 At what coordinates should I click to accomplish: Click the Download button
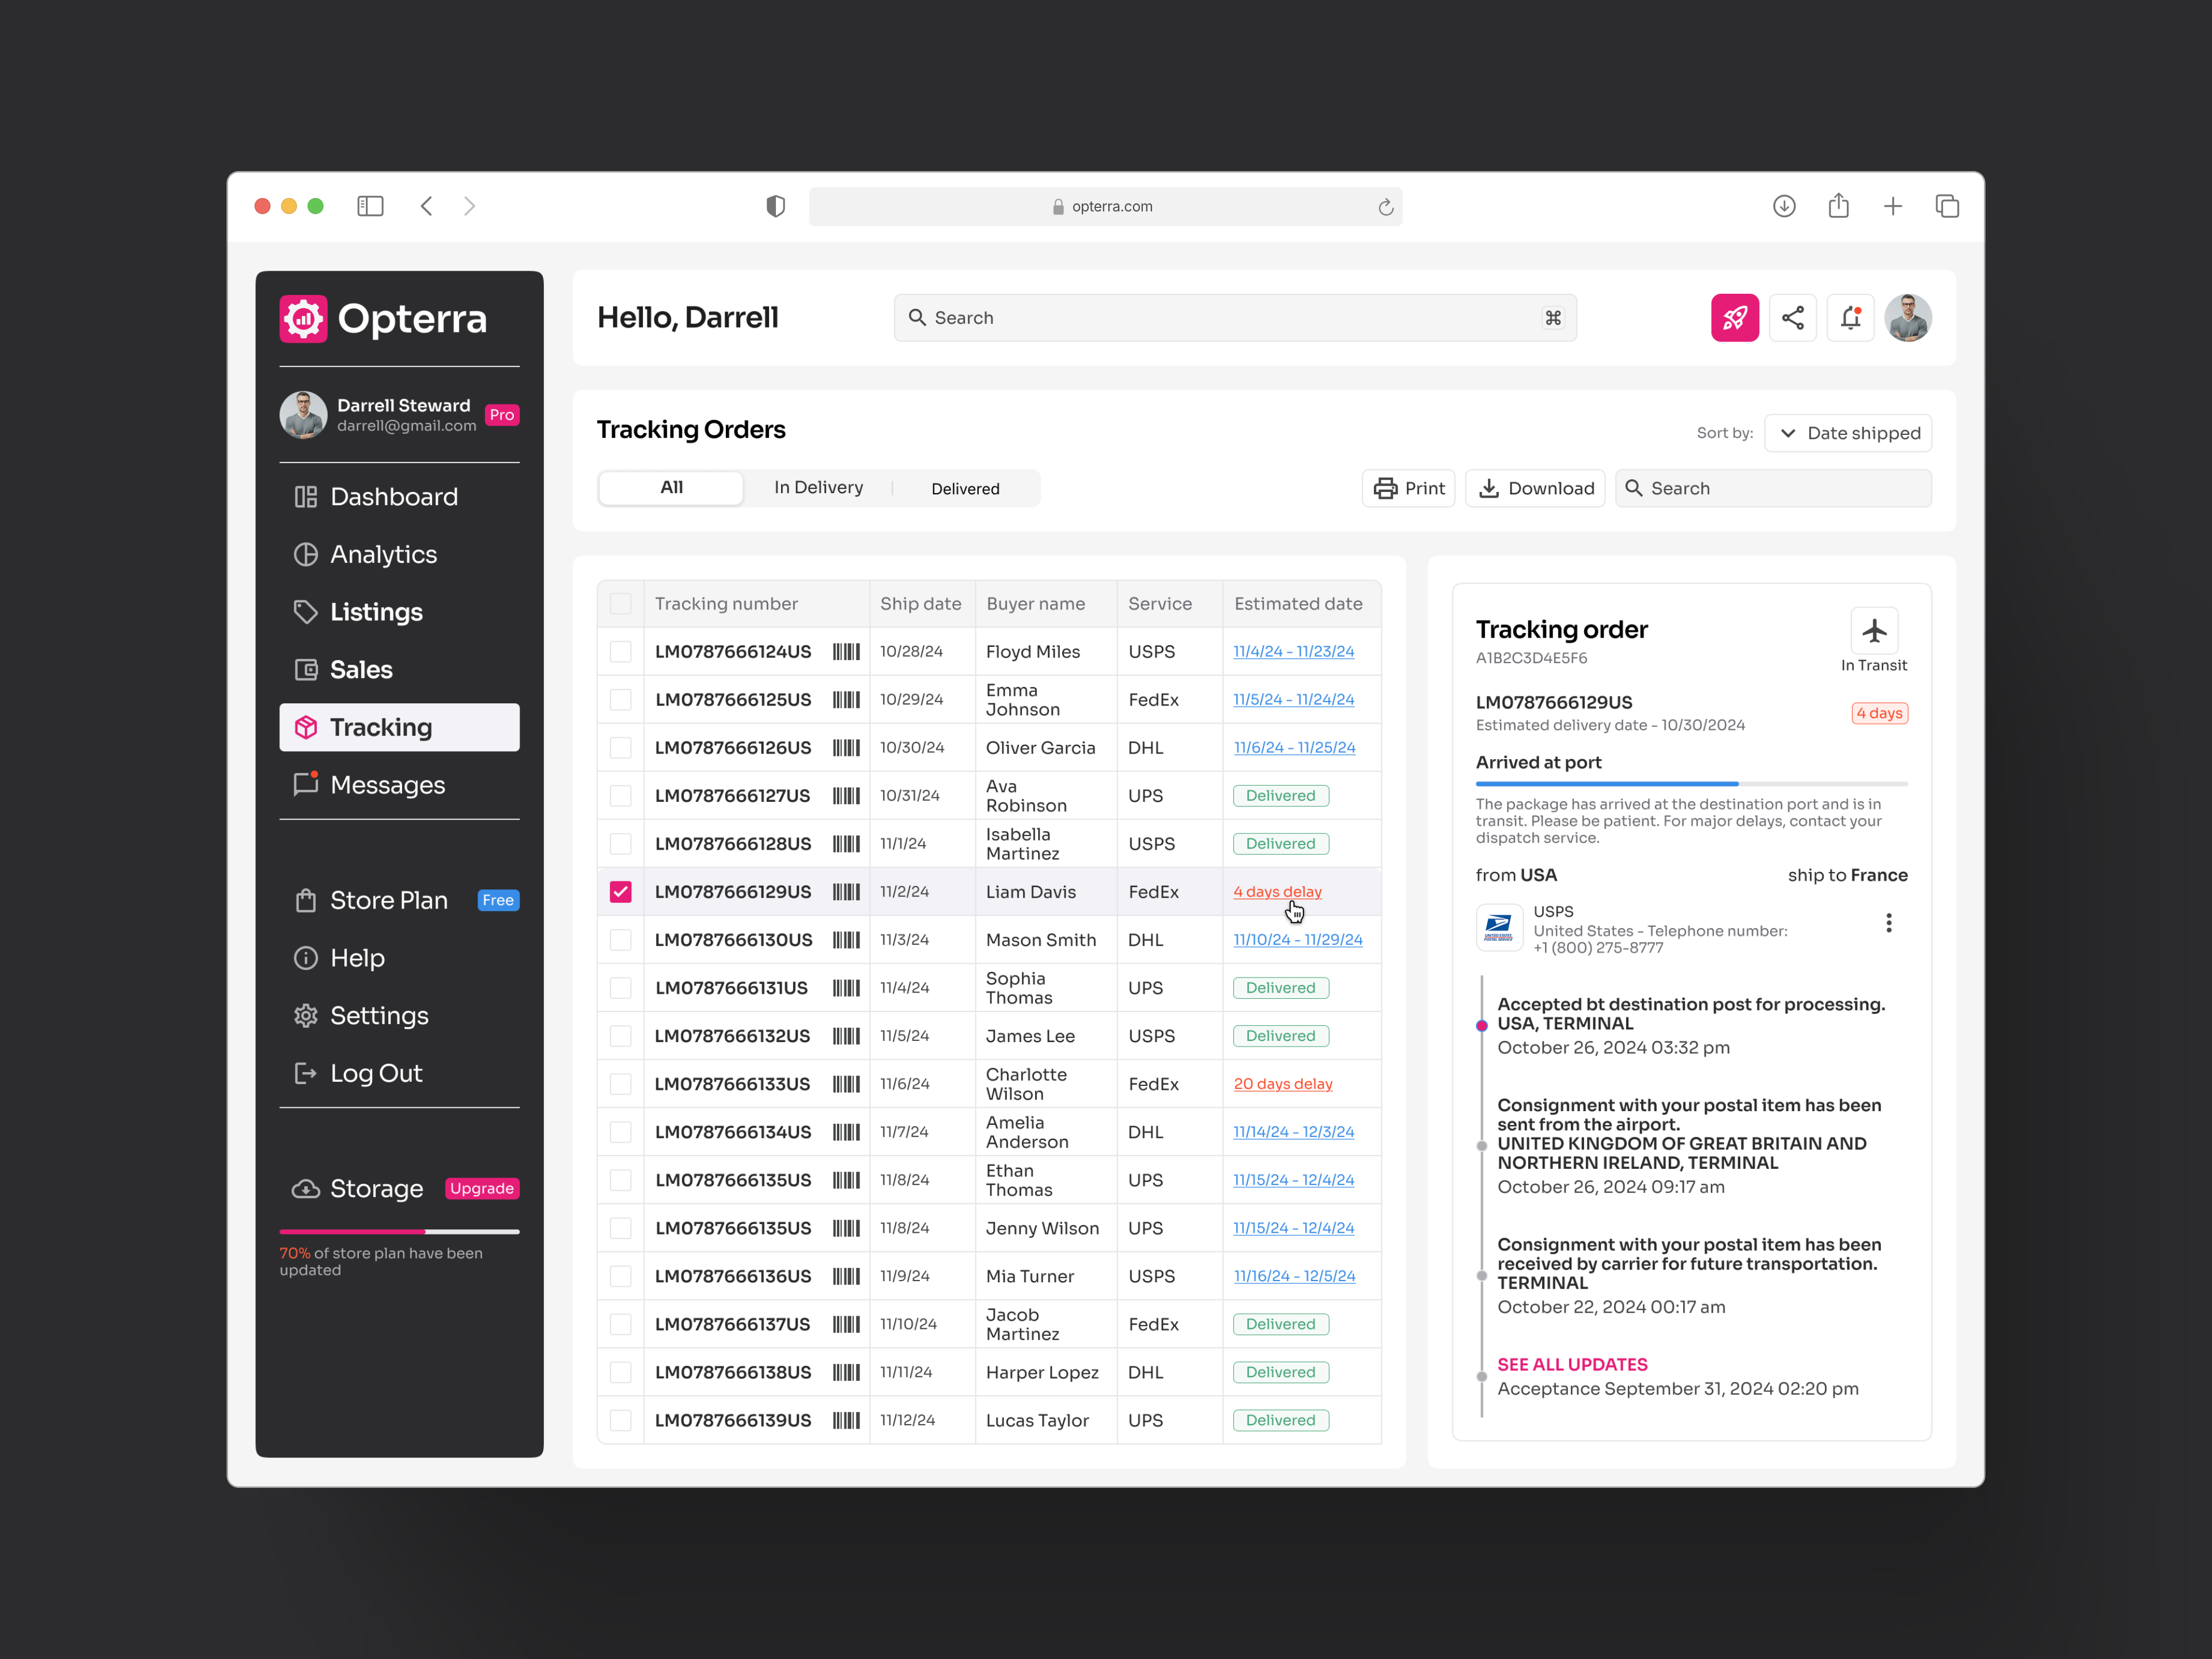click(x=1535, y=488)
